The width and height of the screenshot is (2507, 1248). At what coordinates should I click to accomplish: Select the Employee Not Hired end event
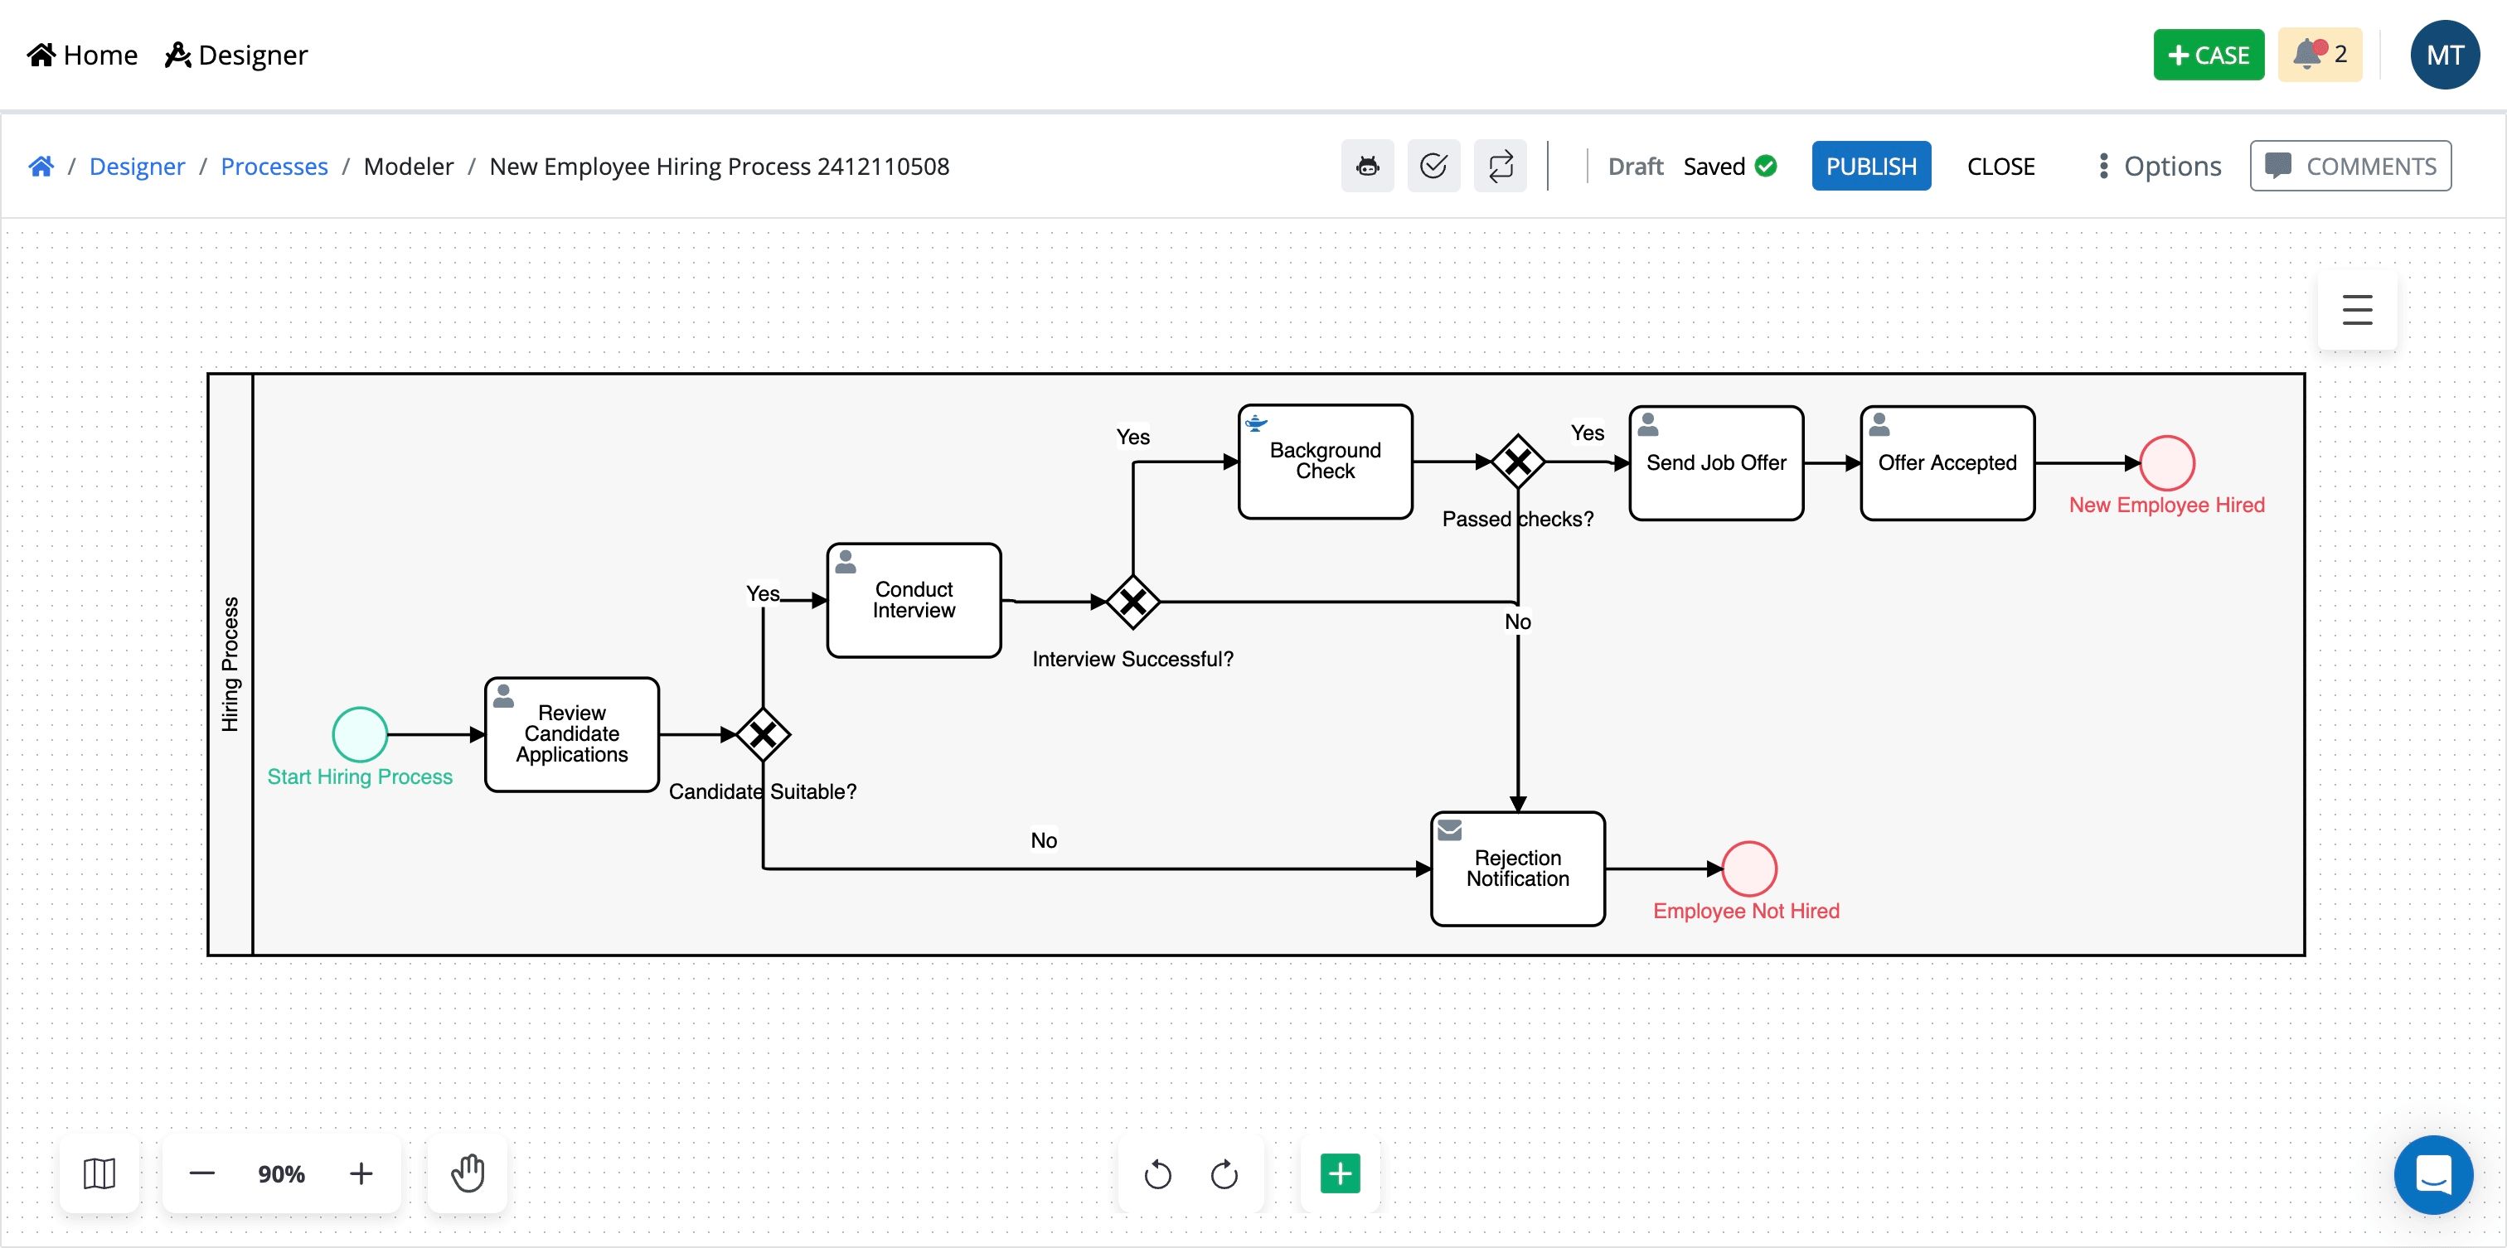(x=1750, y=868)
